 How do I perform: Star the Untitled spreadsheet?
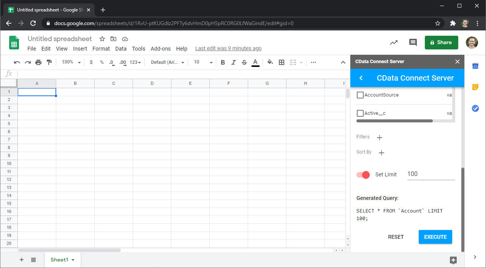102,39
